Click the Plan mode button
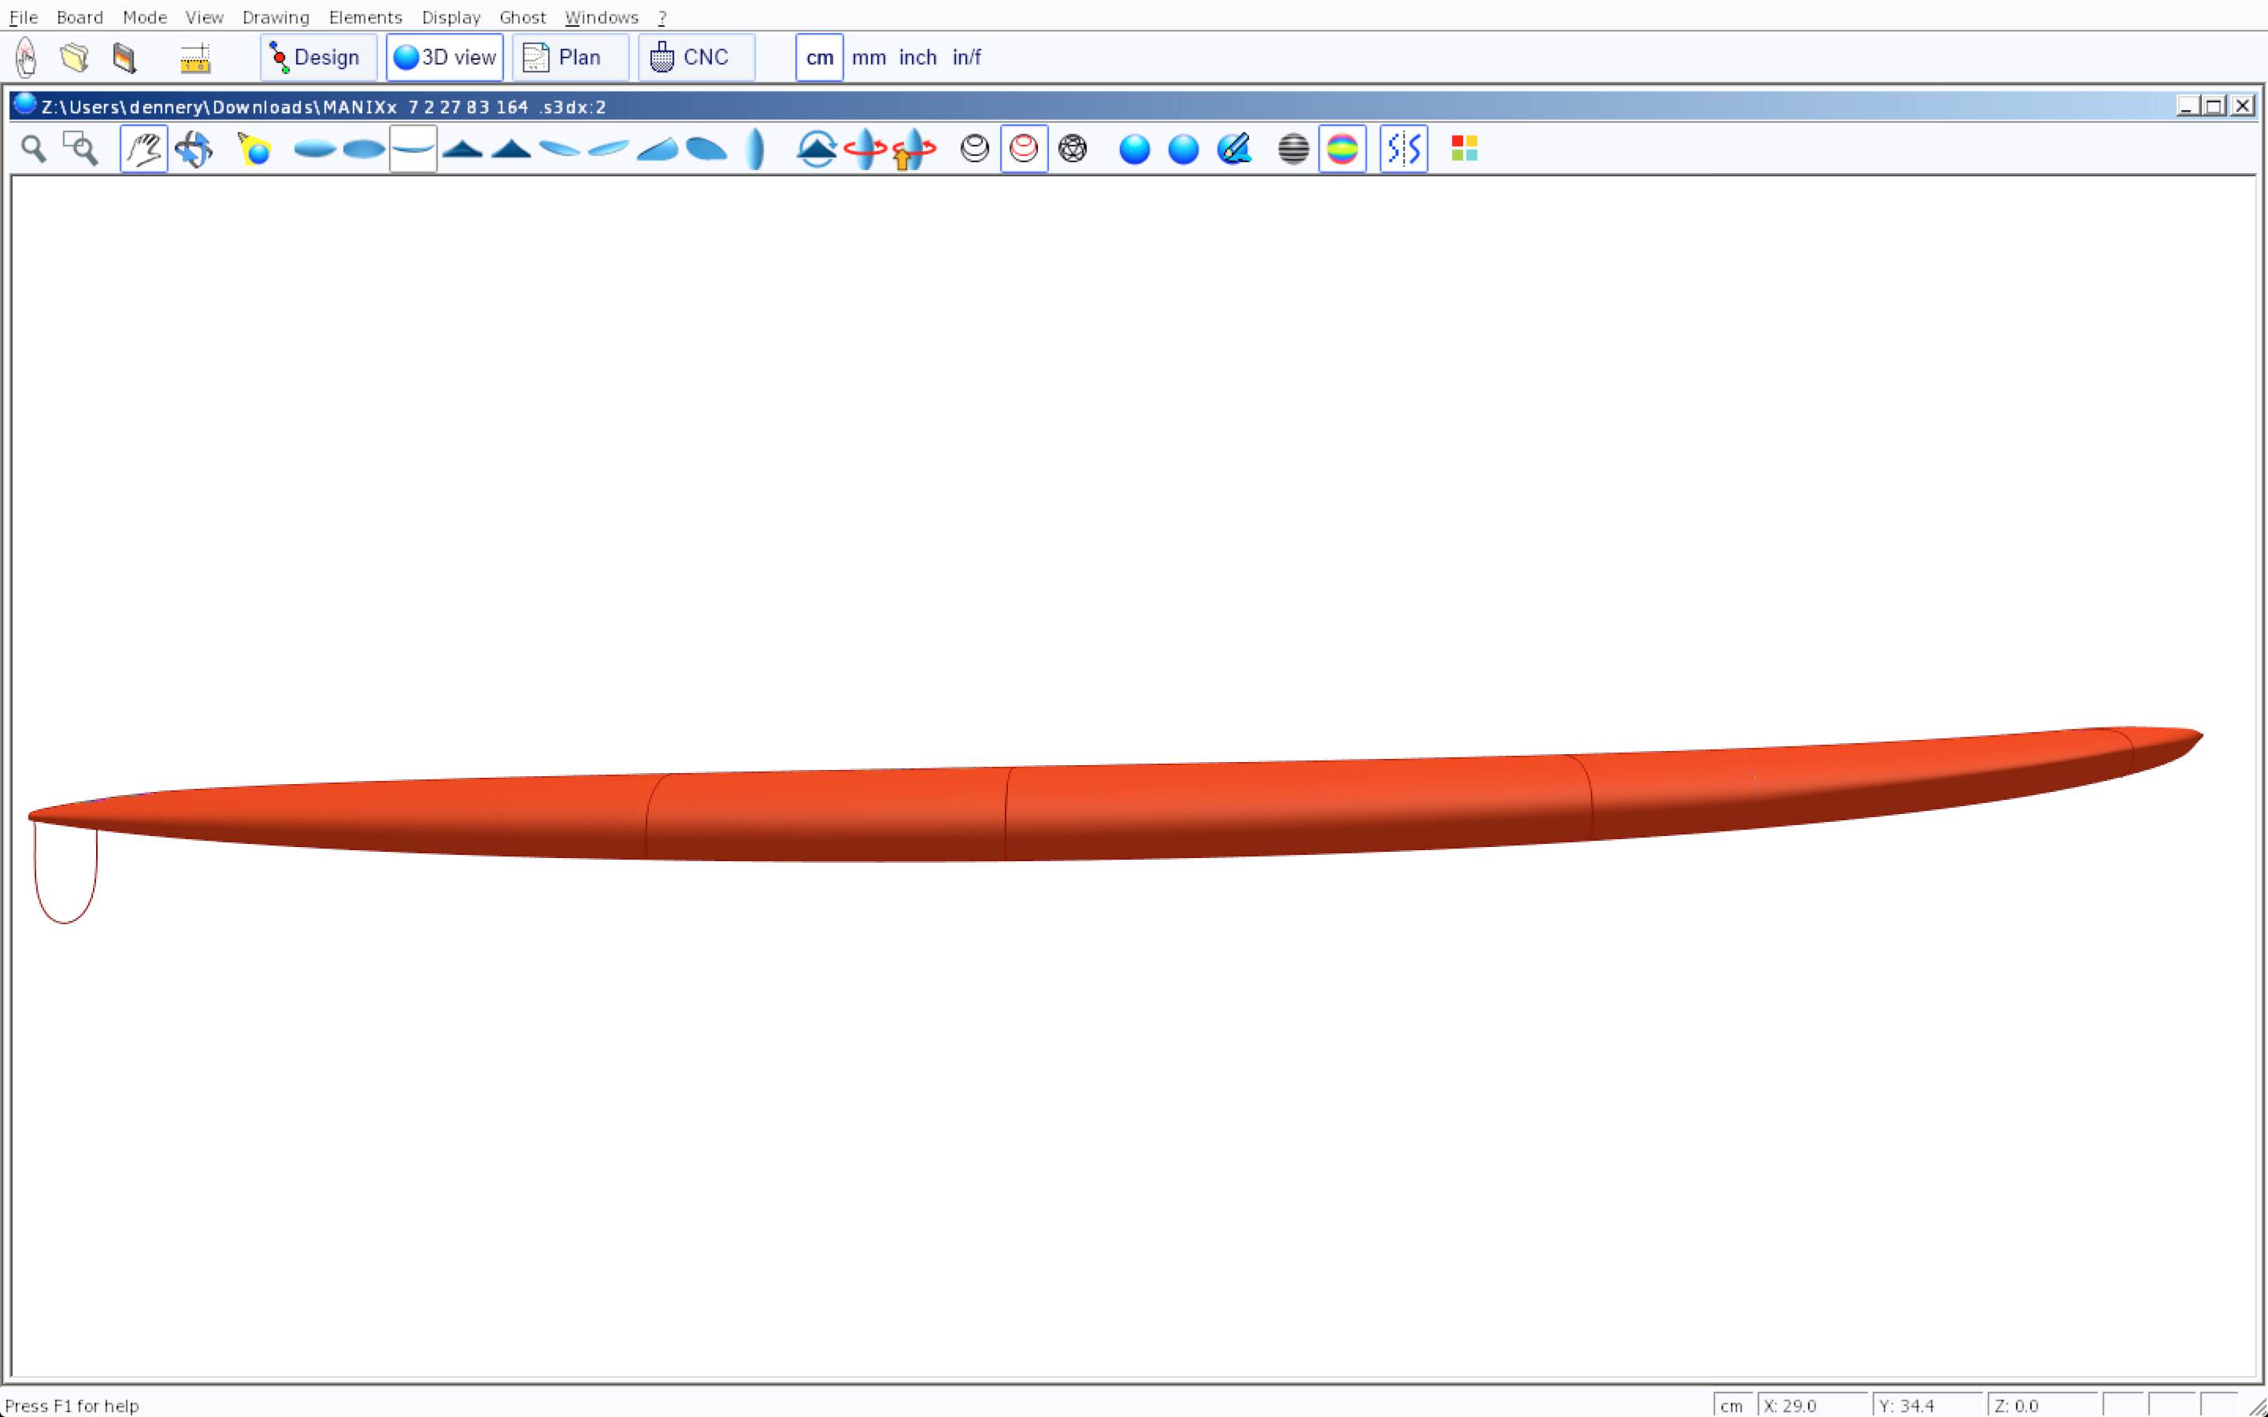Viewport: 2268px width, 1417px height. (x=570, y=58)
